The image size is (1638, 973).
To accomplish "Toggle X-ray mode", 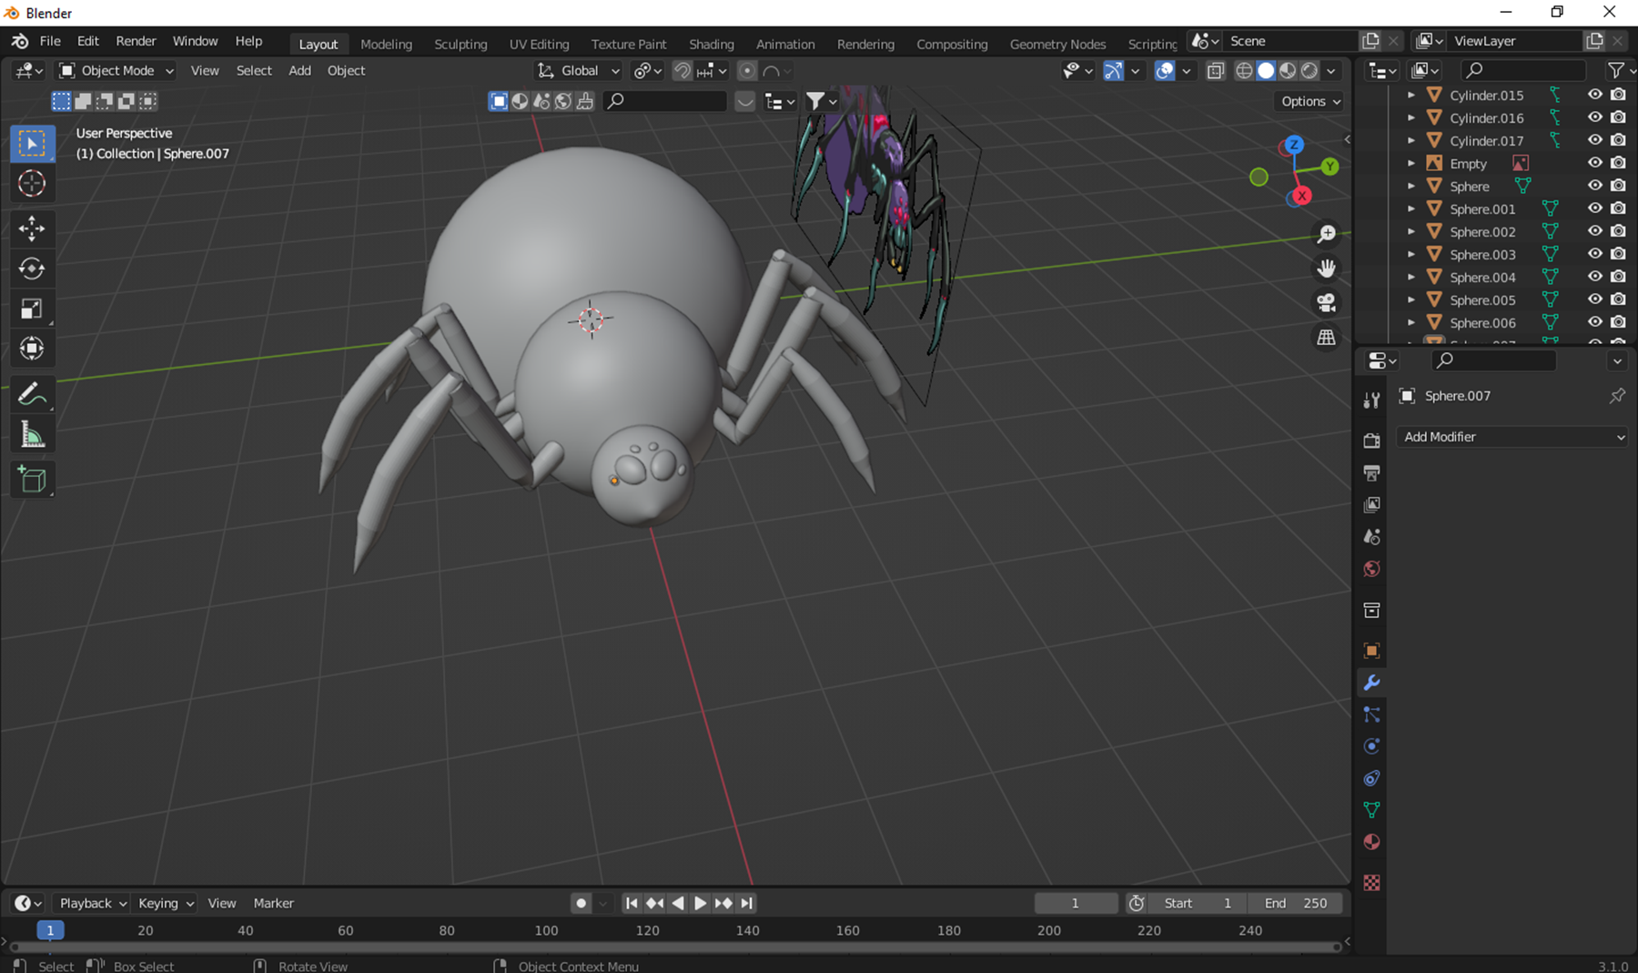I will pos(1216,71).
